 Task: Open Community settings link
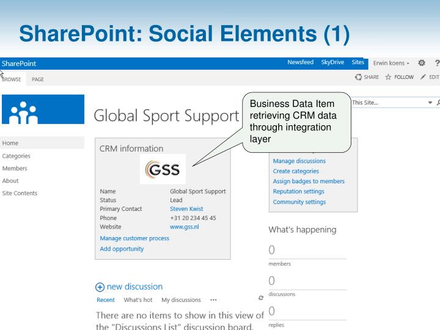(299, 202)
